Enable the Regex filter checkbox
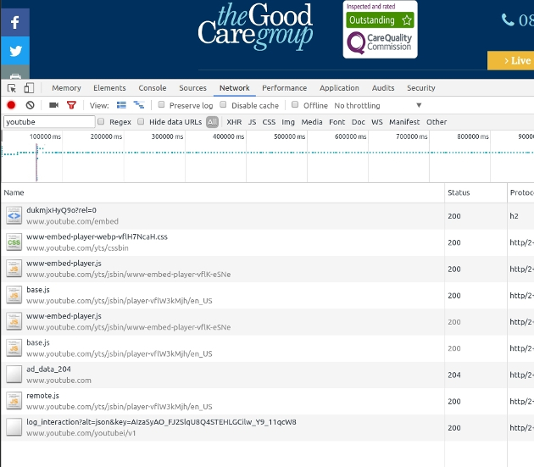The width and height of the screenshot is (534, 467). [x=101, y=121]
